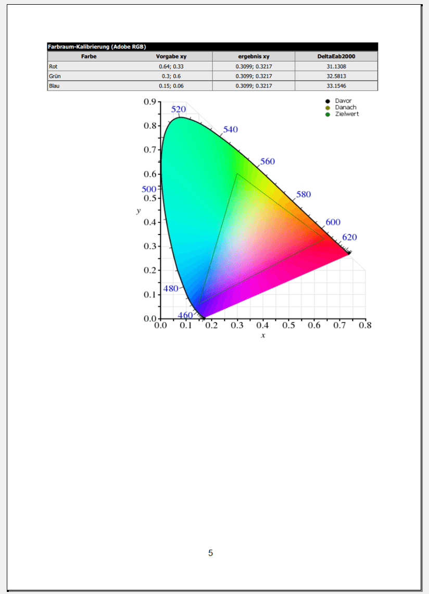
Task: Click the black Davor legend marker
Action: pos(327,101)
